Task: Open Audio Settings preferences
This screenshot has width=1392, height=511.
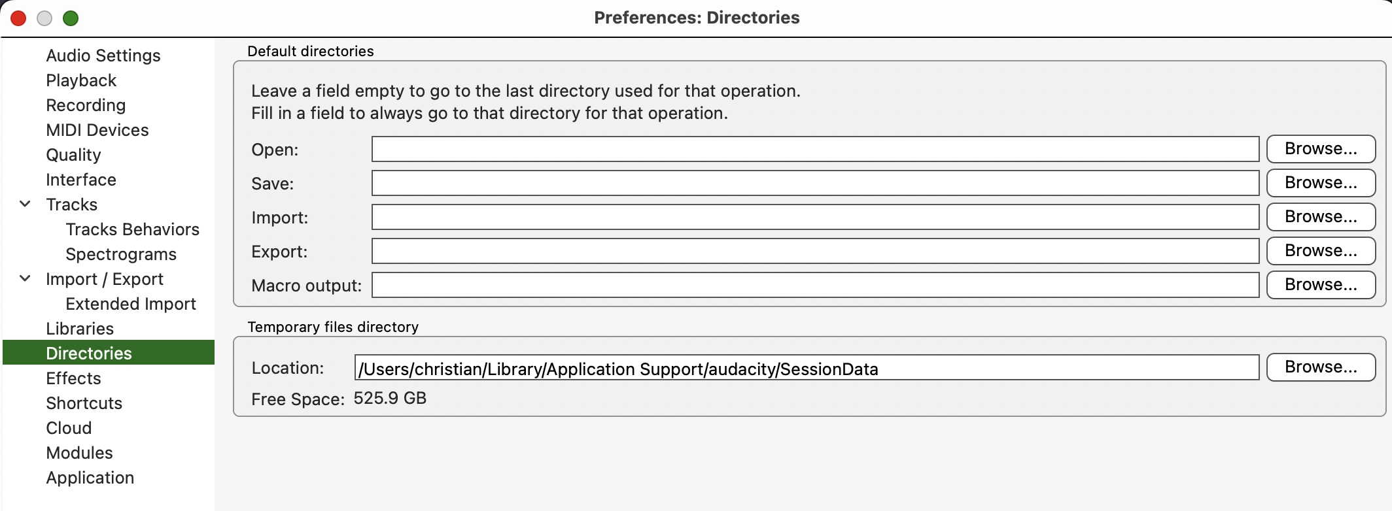Action: coord(103,56)
